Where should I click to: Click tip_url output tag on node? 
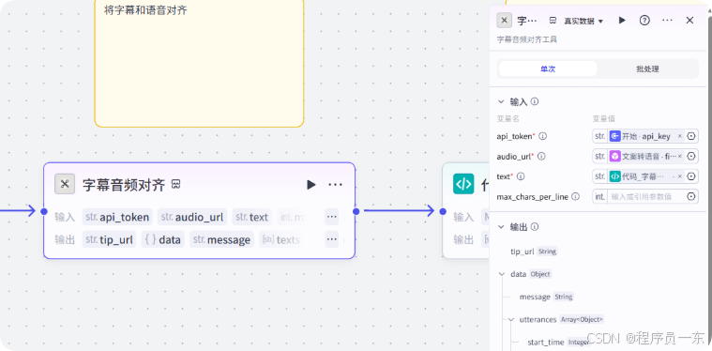109,239
